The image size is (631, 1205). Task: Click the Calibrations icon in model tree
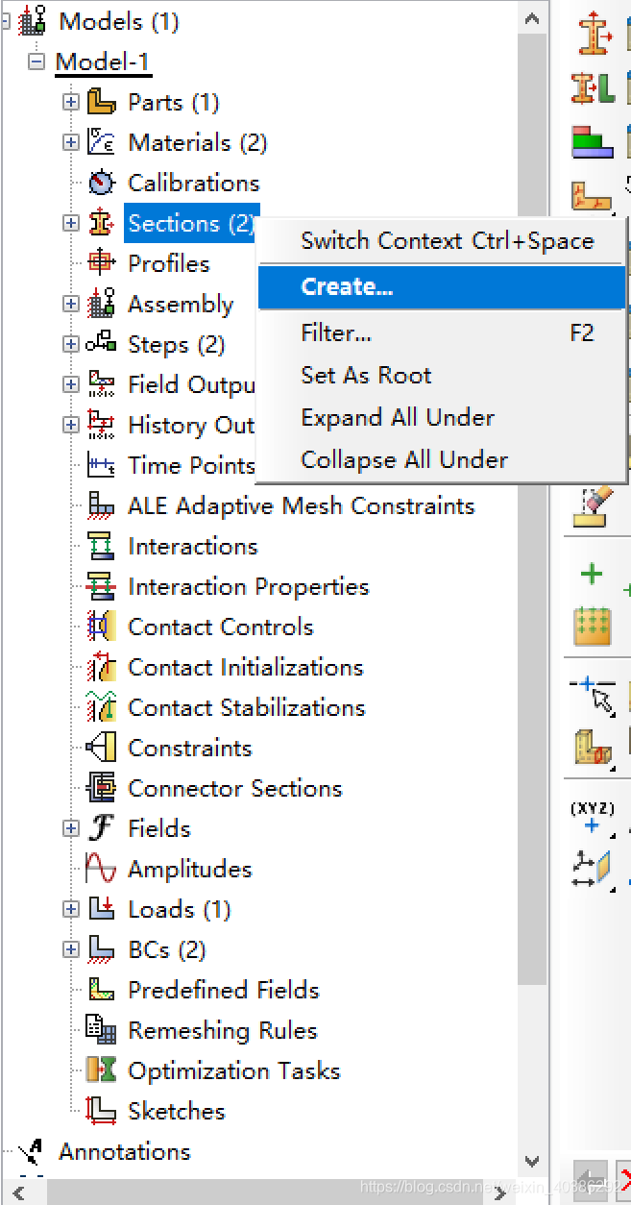tap(101, 183)
